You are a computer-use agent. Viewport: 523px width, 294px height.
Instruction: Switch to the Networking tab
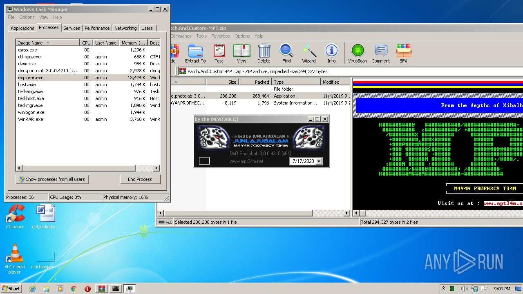click(125, 28)
